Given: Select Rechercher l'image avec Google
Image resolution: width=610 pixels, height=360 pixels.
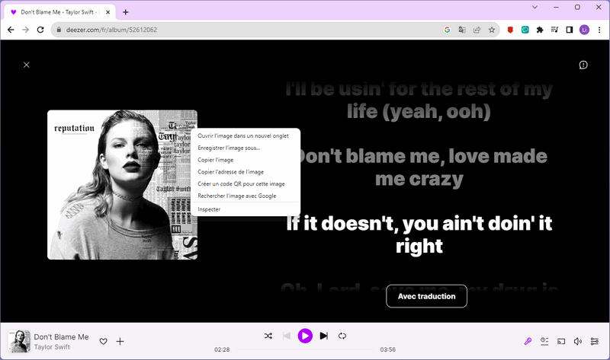Looking at the screenshot, I should [x=246, y=196].
